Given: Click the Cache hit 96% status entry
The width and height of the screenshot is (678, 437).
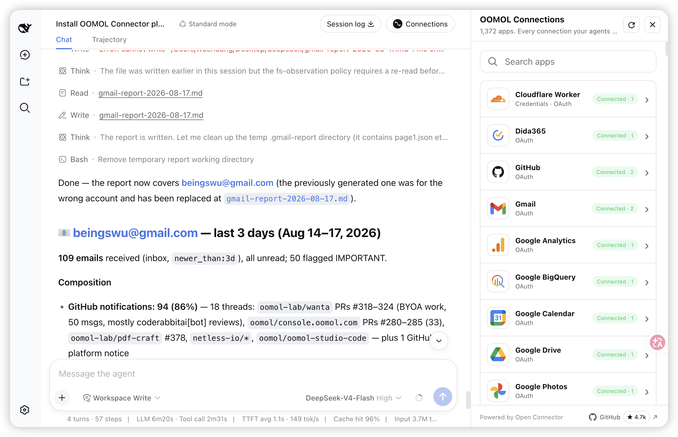Looking at the screenshot, I should coord(356,419).
